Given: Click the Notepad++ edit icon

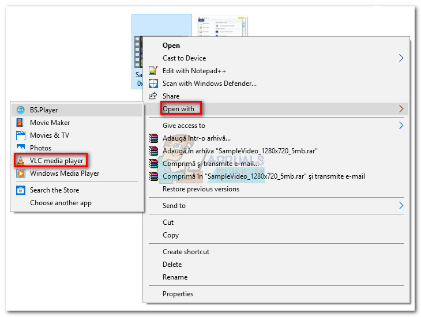Looking at the screenshot, I should 153,70.
